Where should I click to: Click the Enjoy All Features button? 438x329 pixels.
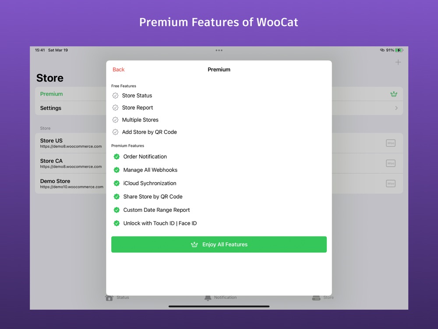[219, 244]
